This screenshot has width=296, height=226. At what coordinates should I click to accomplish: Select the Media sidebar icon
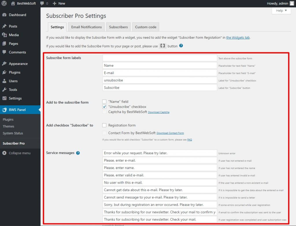coord(4,35)
